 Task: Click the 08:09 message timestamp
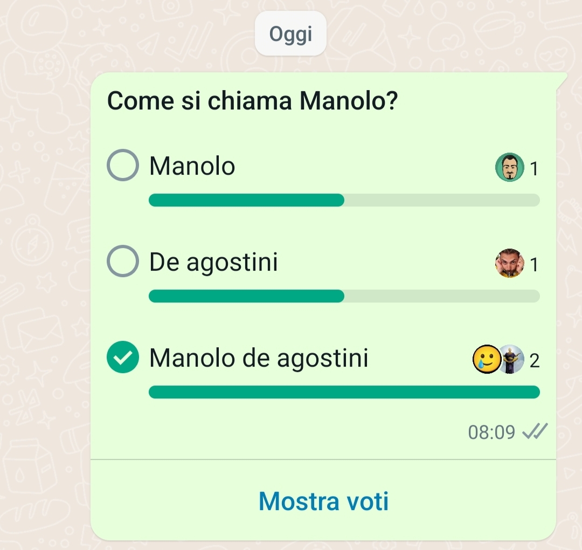point(491,432)
